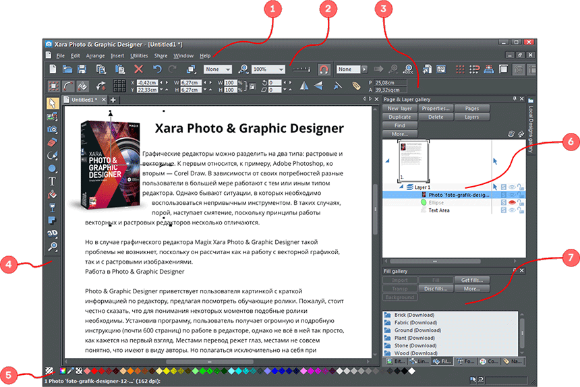Click the New layer button

(x=400, y=109)
